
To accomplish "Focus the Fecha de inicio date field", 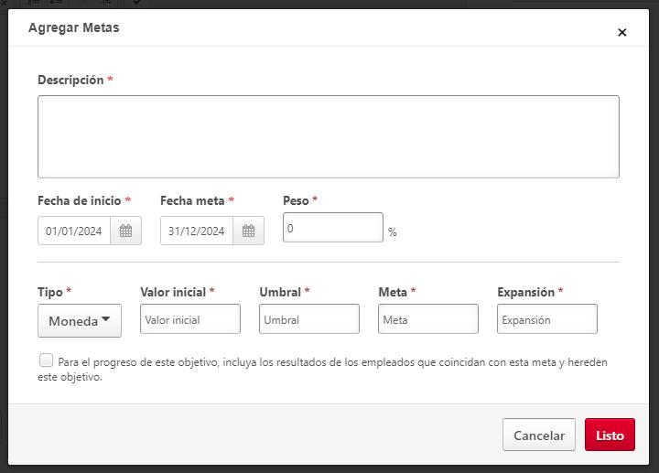I will click(x=74, y=231).
